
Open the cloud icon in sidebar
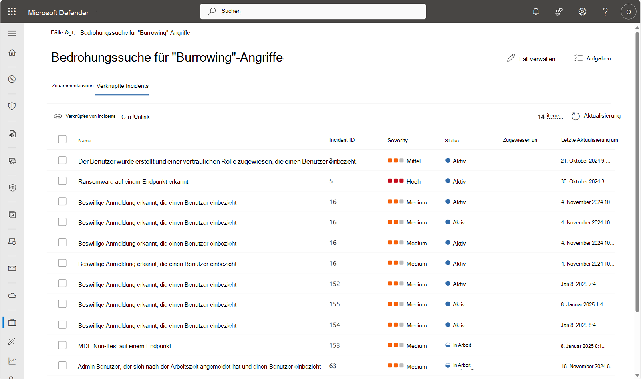point(12,296)
